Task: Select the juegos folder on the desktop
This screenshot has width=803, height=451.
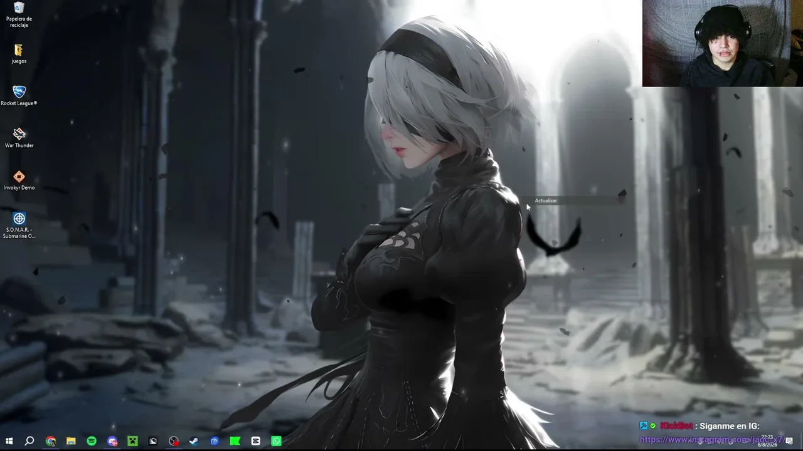Action: pyautogui.click(x=19, y=54)
